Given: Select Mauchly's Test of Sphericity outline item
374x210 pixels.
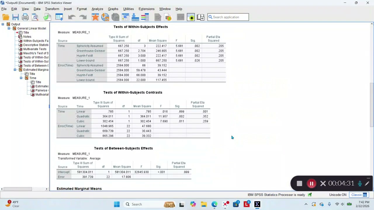Looking at the screenshot, I should pyautogui.click(x=36, y=53).
